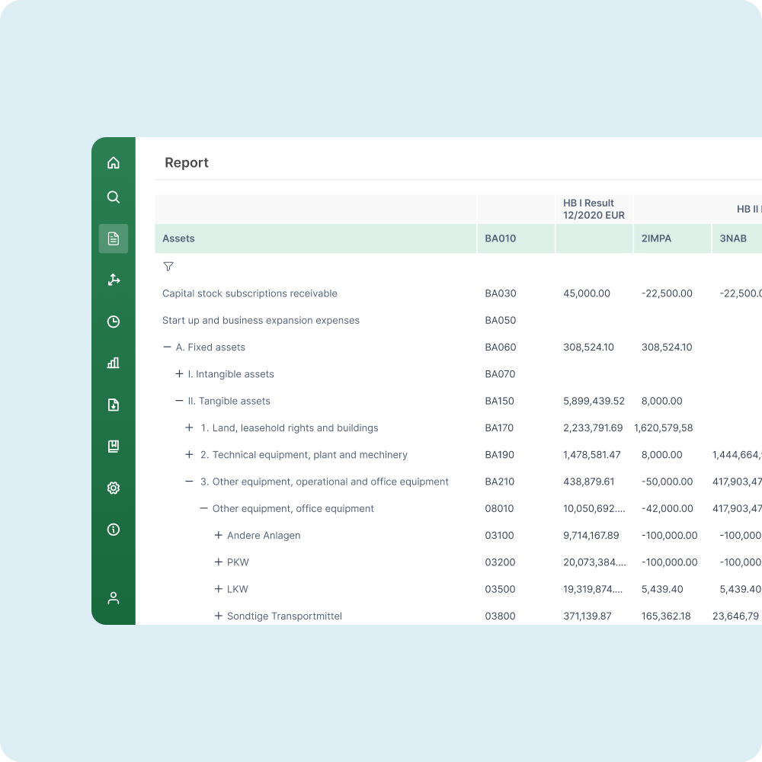
Task: Click the file download icon
Action: coord(114,405)
